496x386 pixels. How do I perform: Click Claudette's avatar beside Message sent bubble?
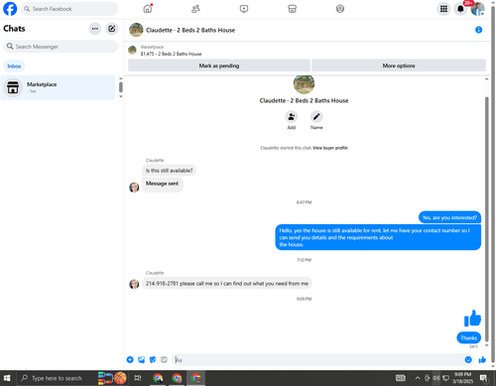[134, 188]
